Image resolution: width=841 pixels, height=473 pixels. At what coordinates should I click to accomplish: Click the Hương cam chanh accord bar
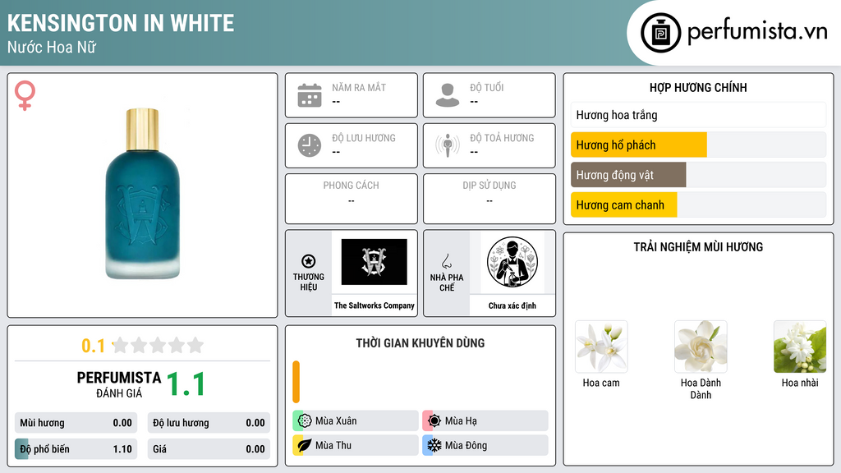click(698, 204)
